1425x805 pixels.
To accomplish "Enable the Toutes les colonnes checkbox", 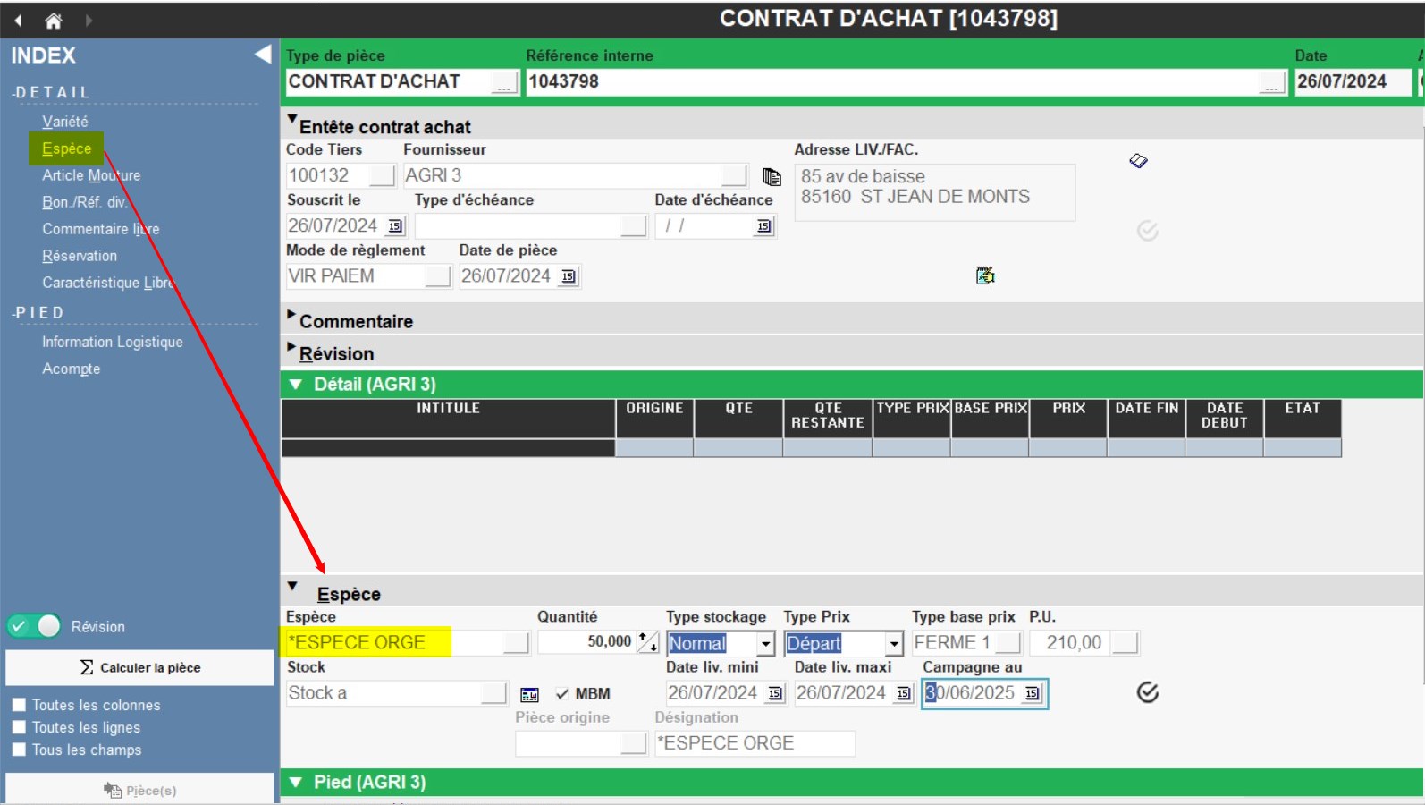I will point(19,705).
